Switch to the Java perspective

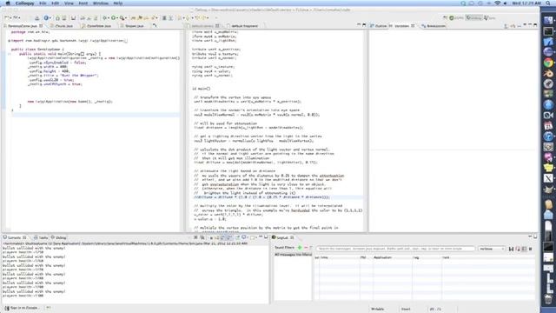point(457,17)
